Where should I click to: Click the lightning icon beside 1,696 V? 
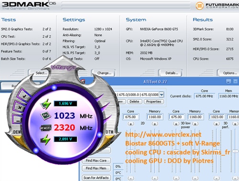click(x=46, y=104)
